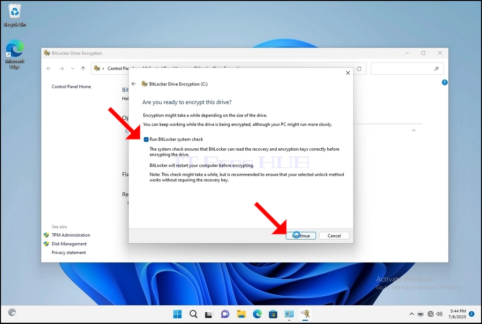The height and width of the screenshot is (324, 482).
Task: Collapse the drive section chevron
Action: 414,130
